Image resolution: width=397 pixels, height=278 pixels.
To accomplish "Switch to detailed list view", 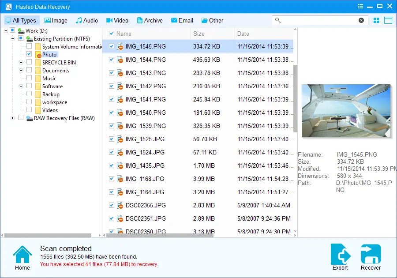I will coord(388,20).
